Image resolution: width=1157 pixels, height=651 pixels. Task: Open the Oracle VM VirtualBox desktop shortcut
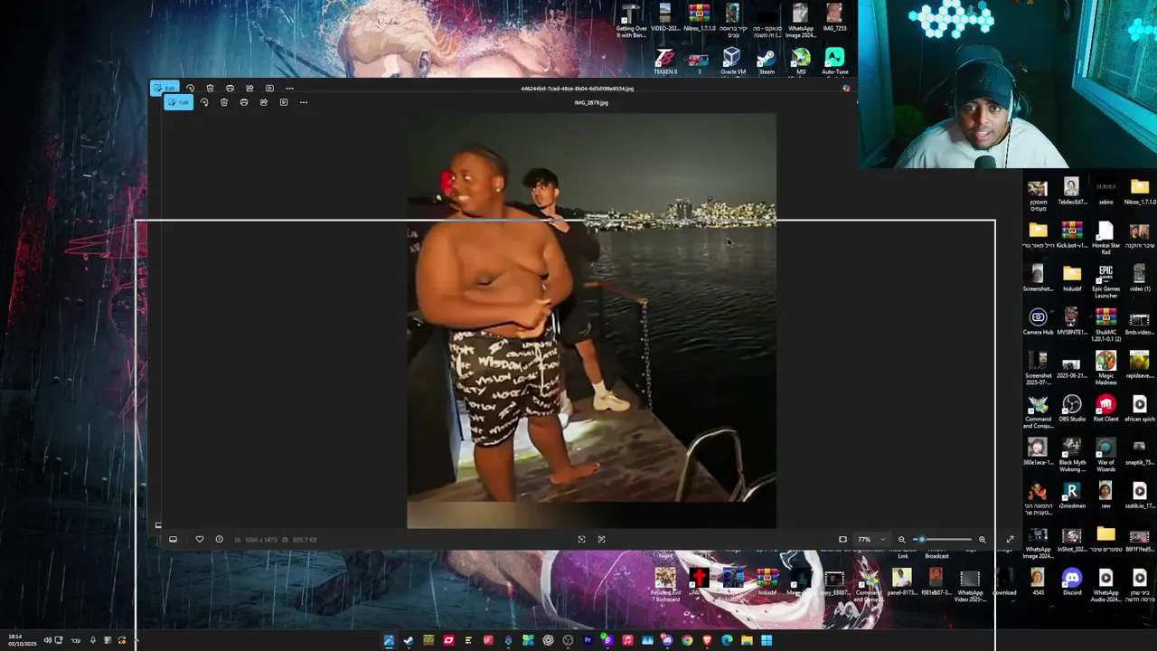(x=732, y=62)
